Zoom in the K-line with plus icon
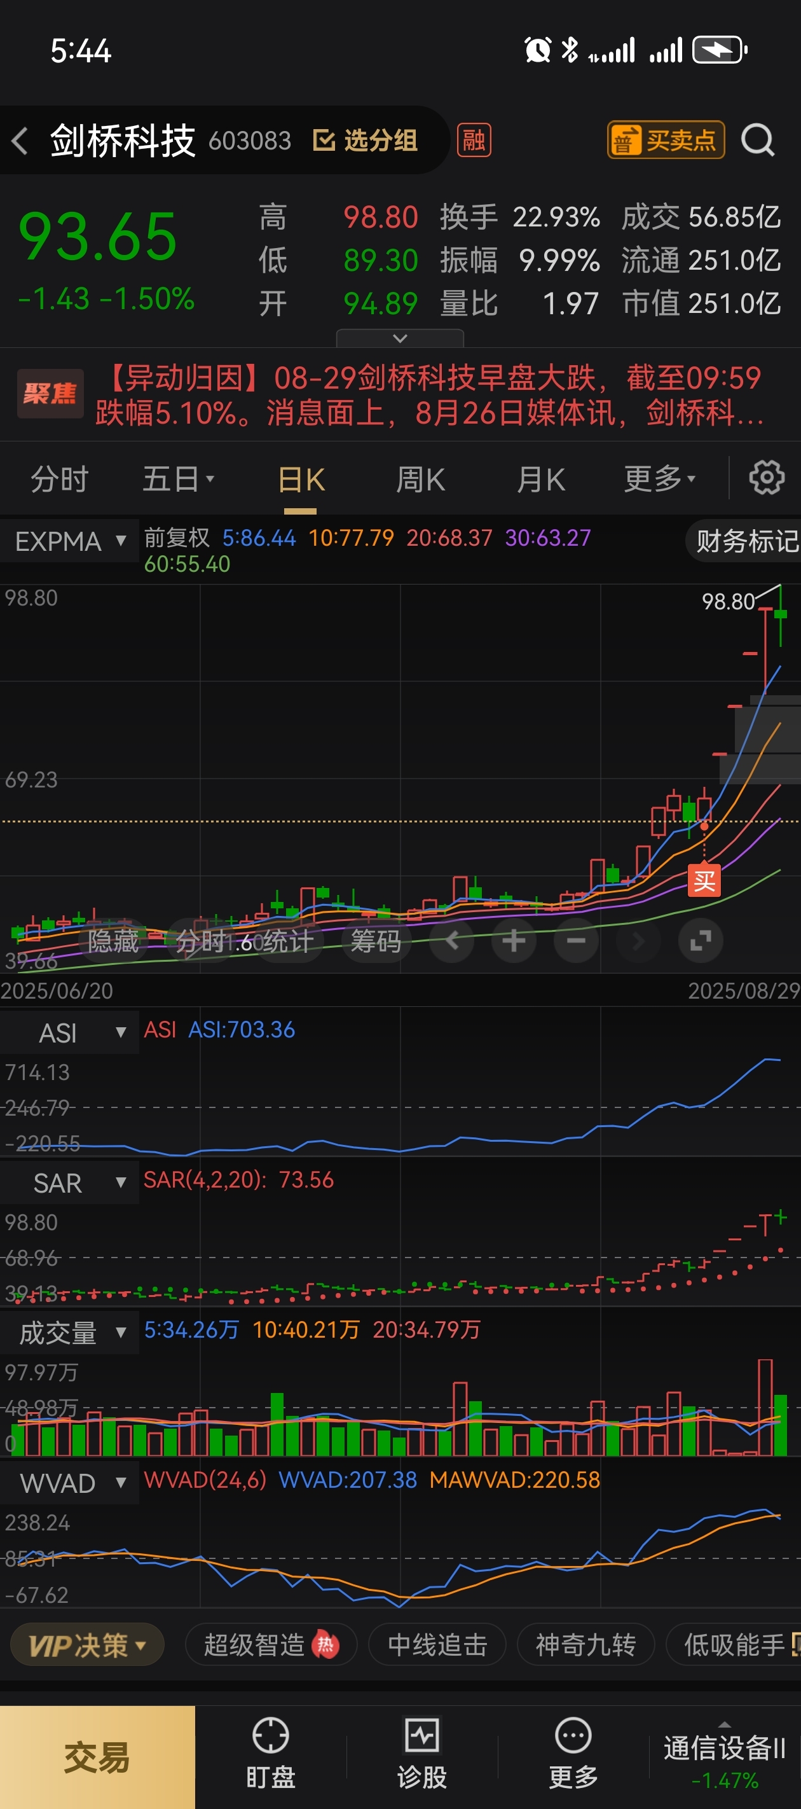The image size is (801, 1809). (x=514, y=940)
